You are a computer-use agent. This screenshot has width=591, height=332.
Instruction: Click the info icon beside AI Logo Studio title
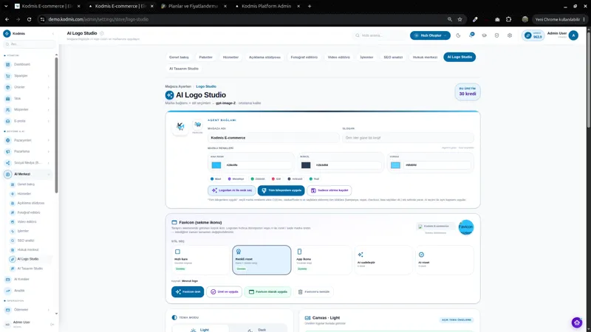point(102,33)
